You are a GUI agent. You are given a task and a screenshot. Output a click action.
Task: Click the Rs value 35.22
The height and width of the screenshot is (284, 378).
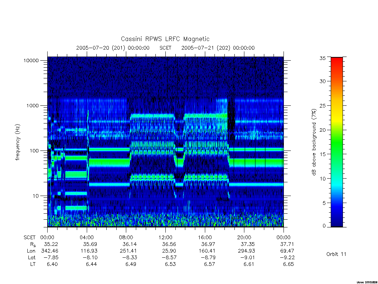click(x=51, y=244)
